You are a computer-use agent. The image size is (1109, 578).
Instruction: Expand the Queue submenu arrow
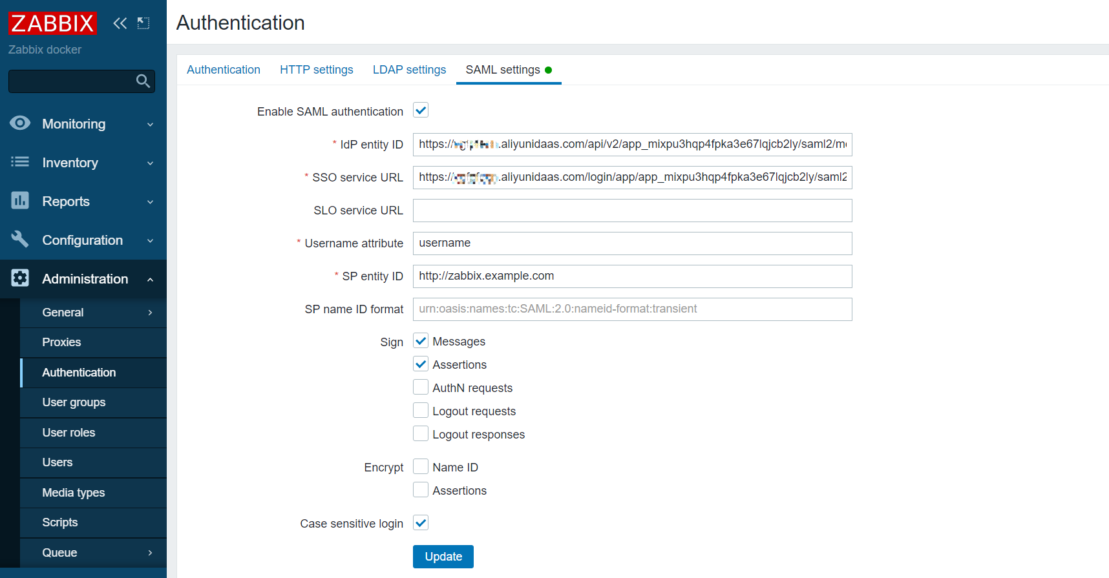click(x=150, y=553)
